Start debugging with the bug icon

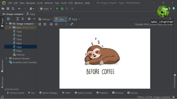(62, 9)
